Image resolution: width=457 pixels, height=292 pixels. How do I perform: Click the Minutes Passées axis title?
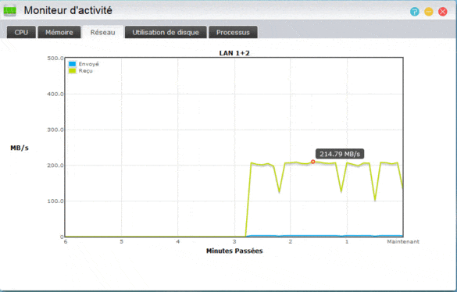(x=234, y=251)
